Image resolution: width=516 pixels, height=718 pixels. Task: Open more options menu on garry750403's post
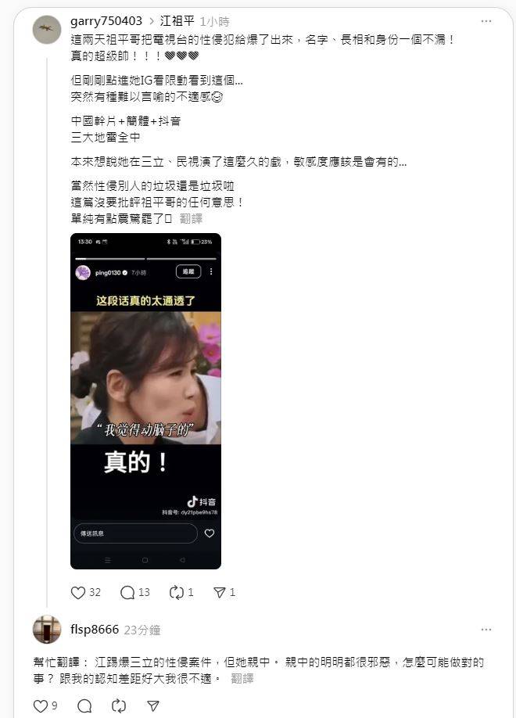(486, 21)
